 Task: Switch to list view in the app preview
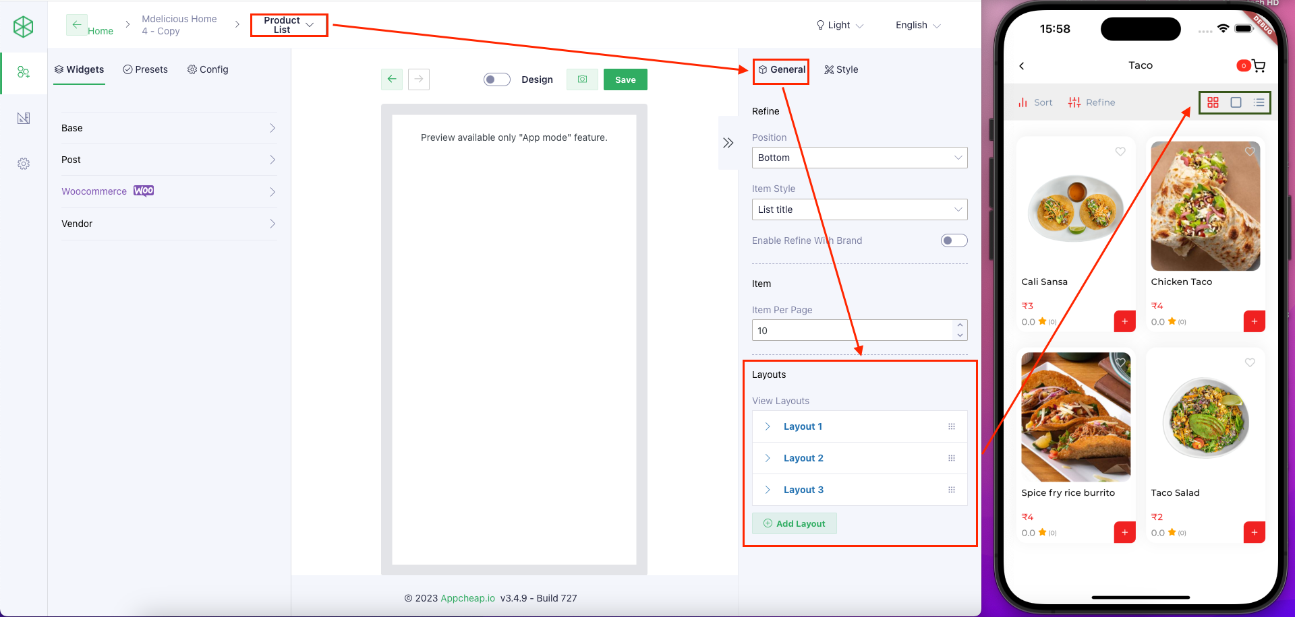(1259, 102)
